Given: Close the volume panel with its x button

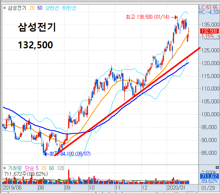Looking at the screenshot, I should tap(217, 167).
